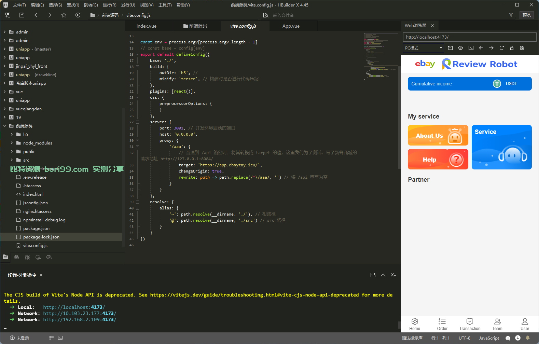Click the download arrow icon in status bar
Screen dimensions: 539x344
pyautogui.click(x=518, y=338)
